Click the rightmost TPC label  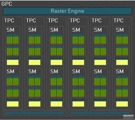coord(118,20)
